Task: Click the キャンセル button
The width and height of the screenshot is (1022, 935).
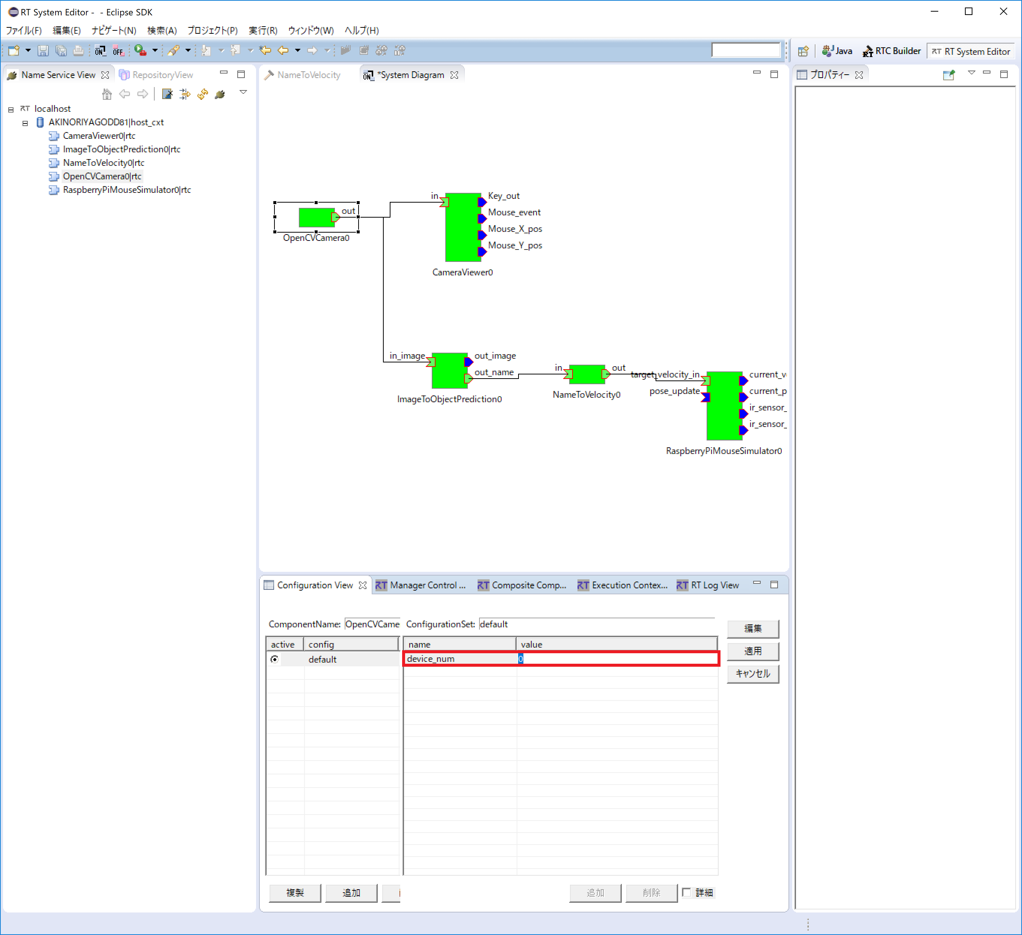Action: [x=753, y=673]
